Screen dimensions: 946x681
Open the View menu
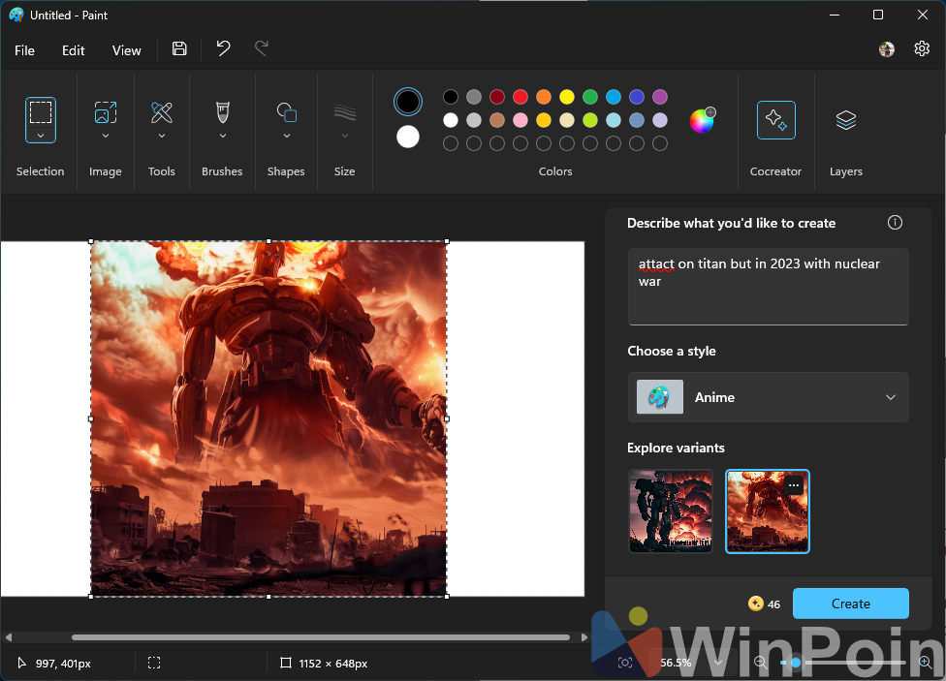126,50
